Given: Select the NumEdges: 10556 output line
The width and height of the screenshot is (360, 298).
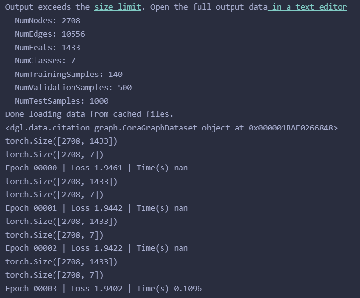Looking at the screenshot, I should click(x=50, y=34).
